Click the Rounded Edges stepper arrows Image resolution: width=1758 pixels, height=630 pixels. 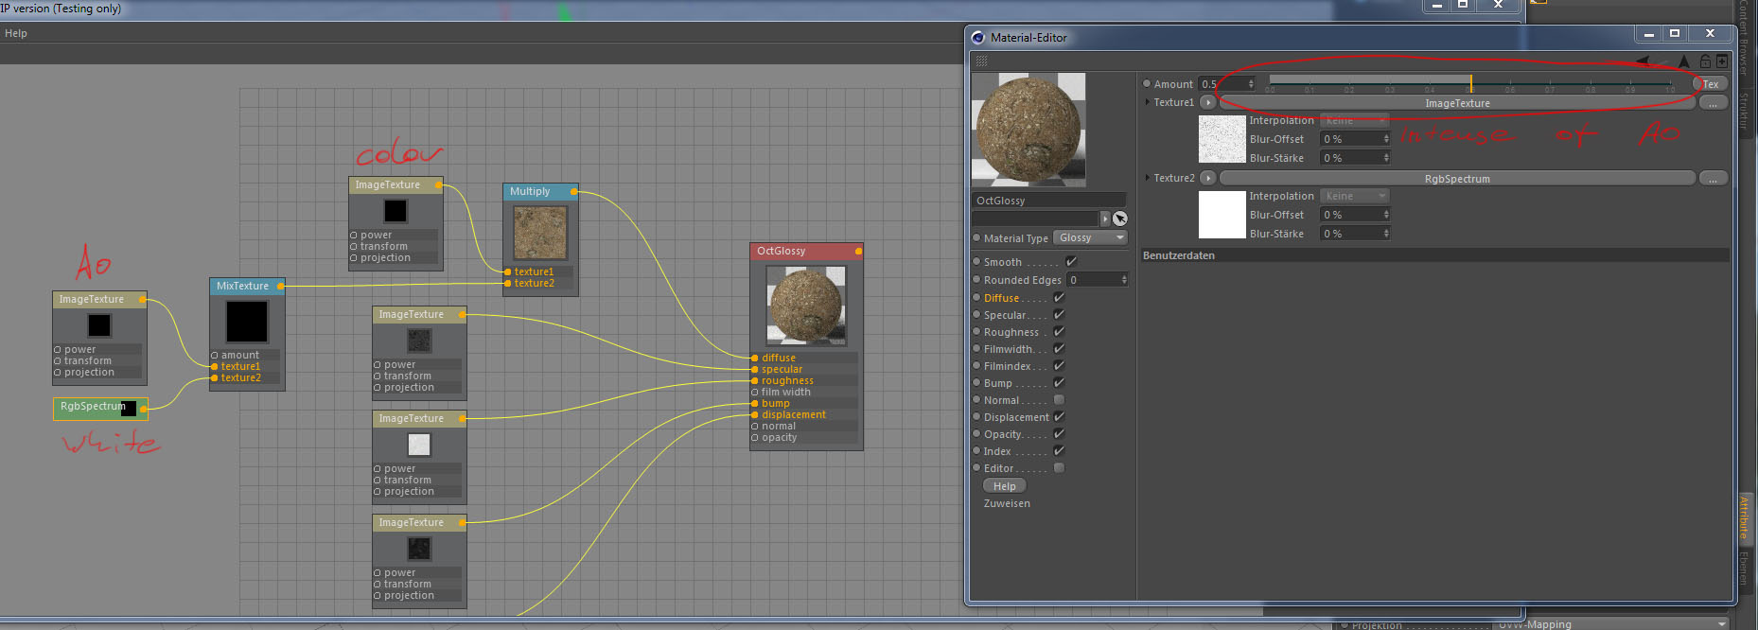pyautogui.click(x=1124, y=280)
